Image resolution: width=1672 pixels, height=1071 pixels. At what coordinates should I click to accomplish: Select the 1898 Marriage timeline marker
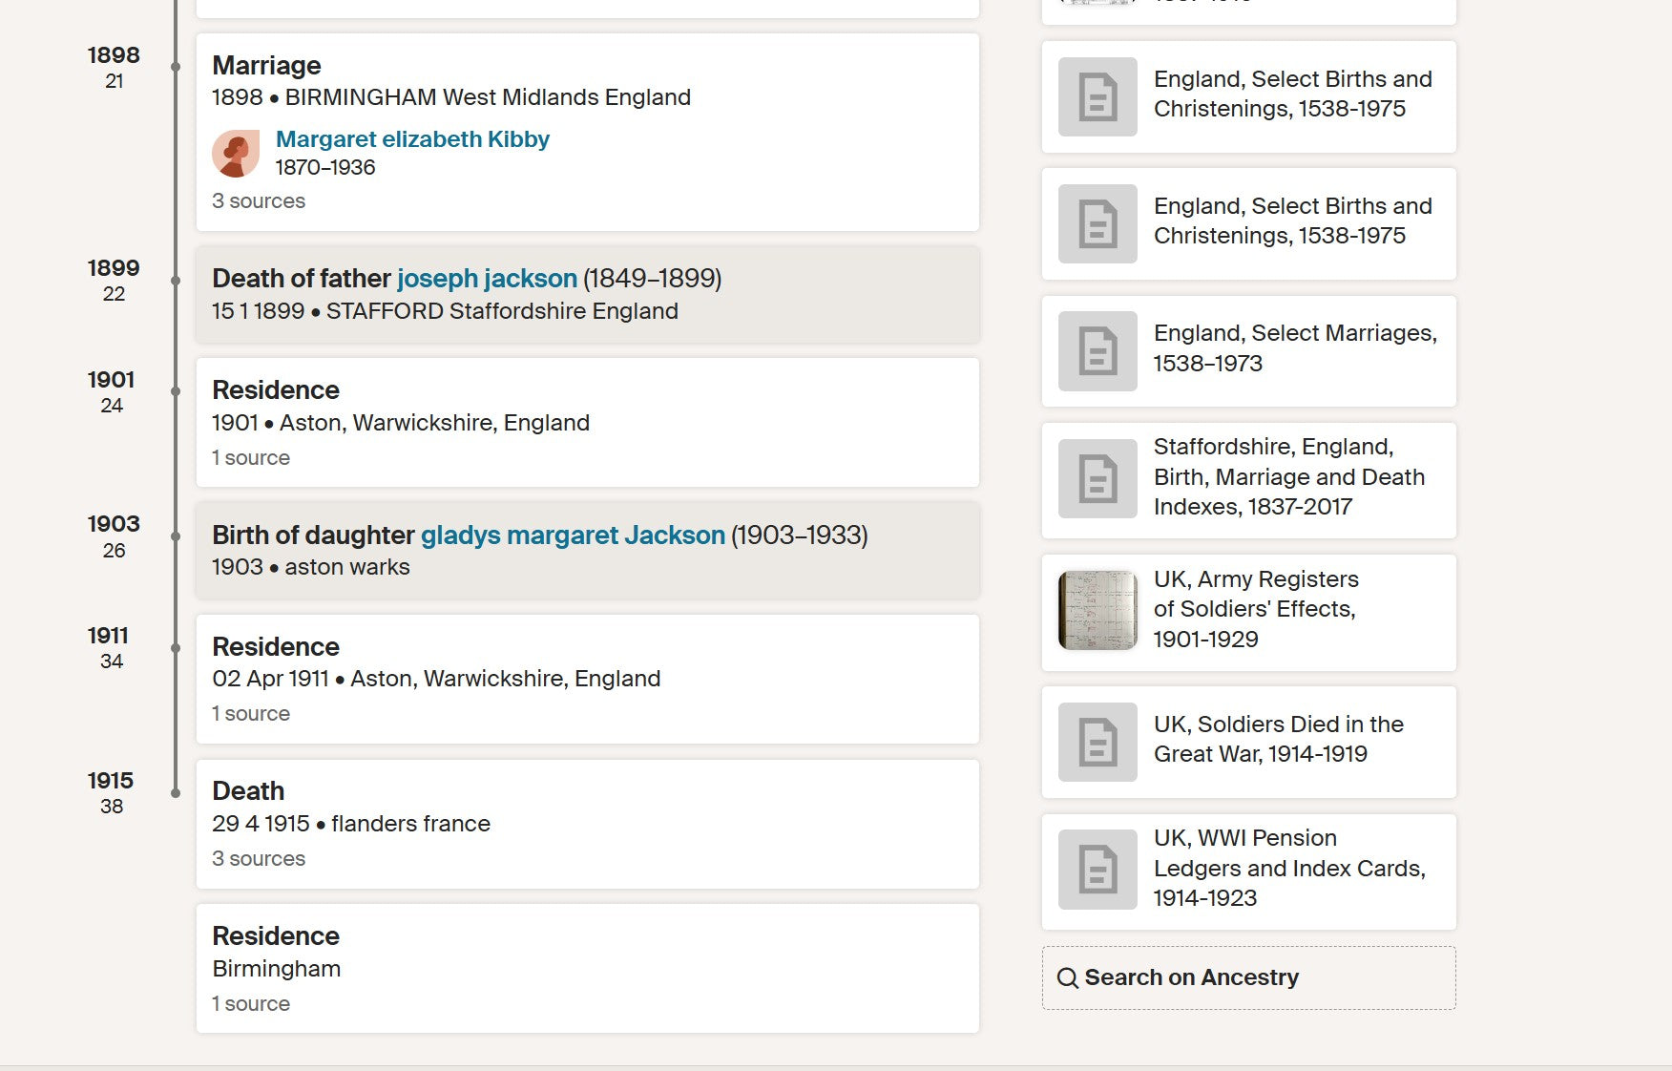click(176, 67)
